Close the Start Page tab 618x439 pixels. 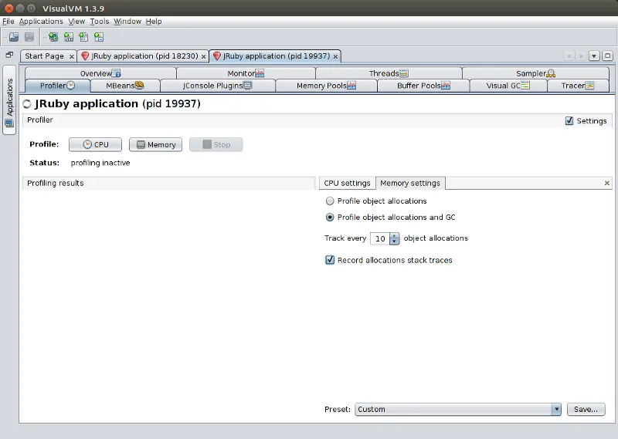click(72, 56)
